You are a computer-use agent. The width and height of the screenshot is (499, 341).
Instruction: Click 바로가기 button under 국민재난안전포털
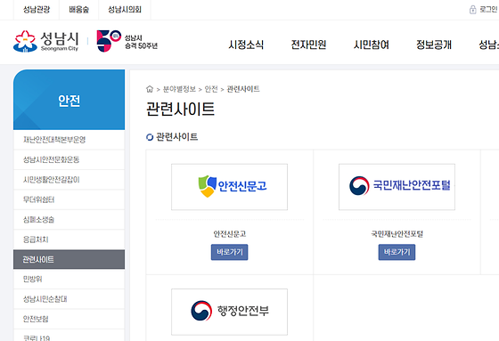click(397, 252)
